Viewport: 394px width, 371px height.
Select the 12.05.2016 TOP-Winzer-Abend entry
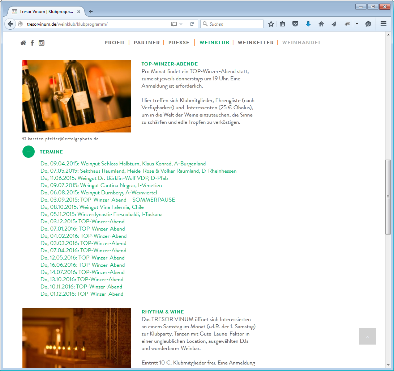(x=82, y=258)
